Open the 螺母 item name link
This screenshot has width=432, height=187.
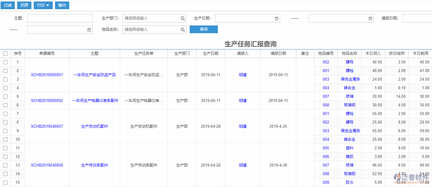pyautogui.click(x=349, y=62)
